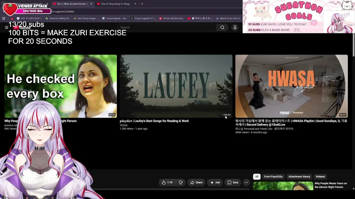Click the Ask button below the video
355x199 pixels.
tap(215, 182)
